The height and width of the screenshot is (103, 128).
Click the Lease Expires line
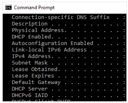[x=68, y=76]
